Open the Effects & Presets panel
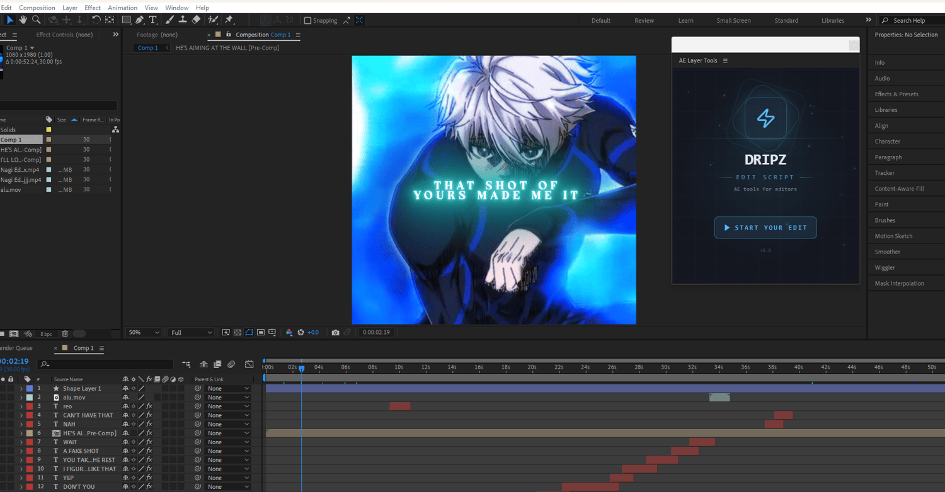 point(896,94)
